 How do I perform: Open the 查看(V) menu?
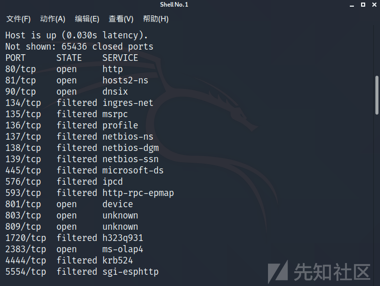coord(121,19)
